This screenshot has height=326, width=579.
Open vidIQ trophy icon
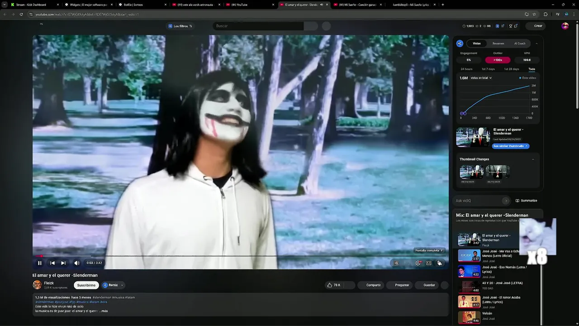click(x=511, y=26)
